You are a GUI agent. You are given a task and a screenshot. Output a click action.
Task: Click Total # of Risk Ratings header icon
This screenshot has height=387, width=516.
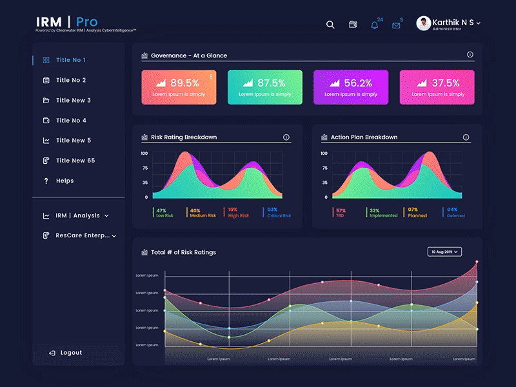144,252
